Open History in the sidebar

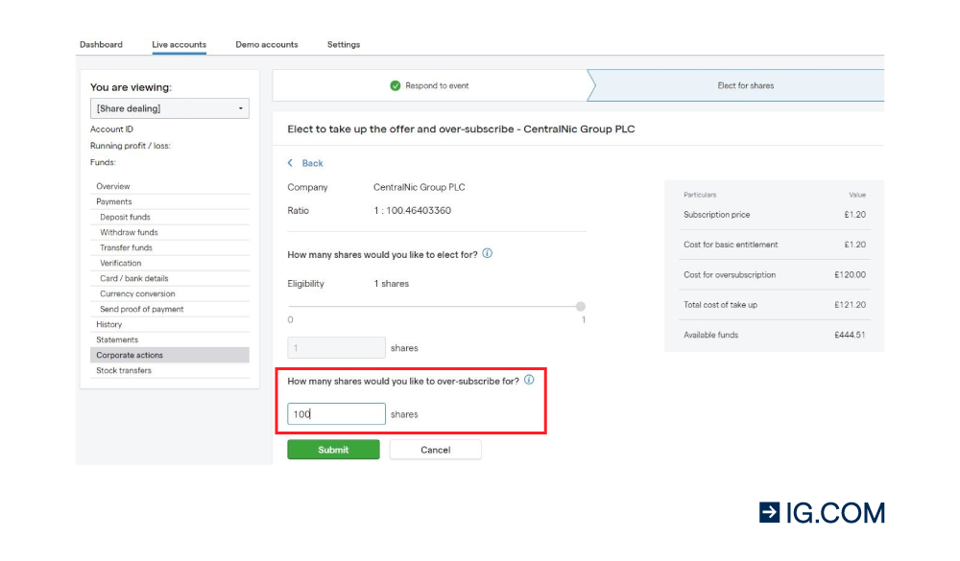coord(170,324)
